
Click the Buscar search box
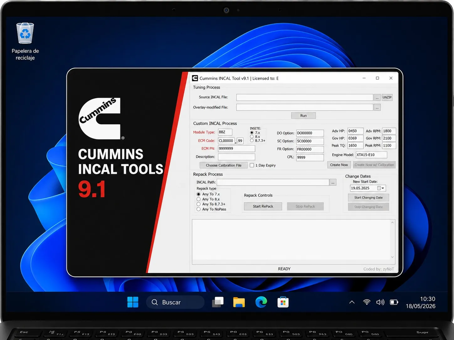(176, 302)
